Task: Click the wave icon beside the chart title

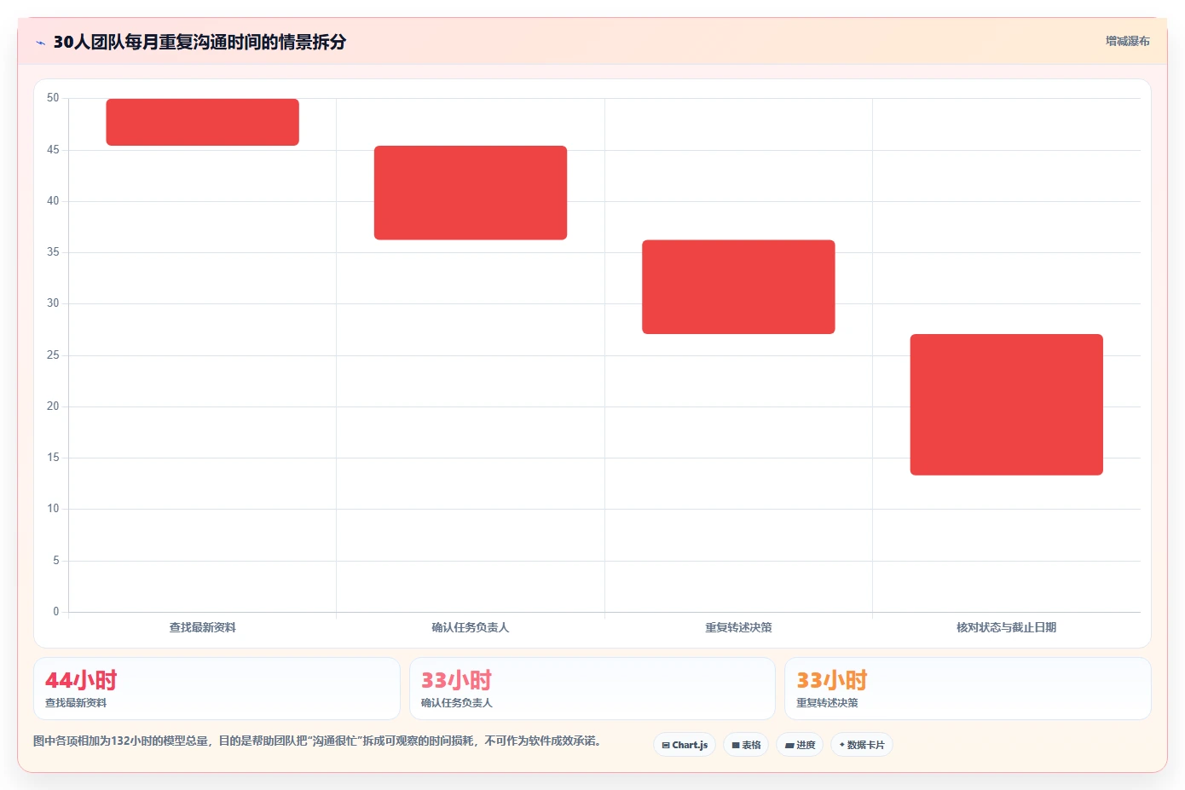Action: (x=40, y=43)
